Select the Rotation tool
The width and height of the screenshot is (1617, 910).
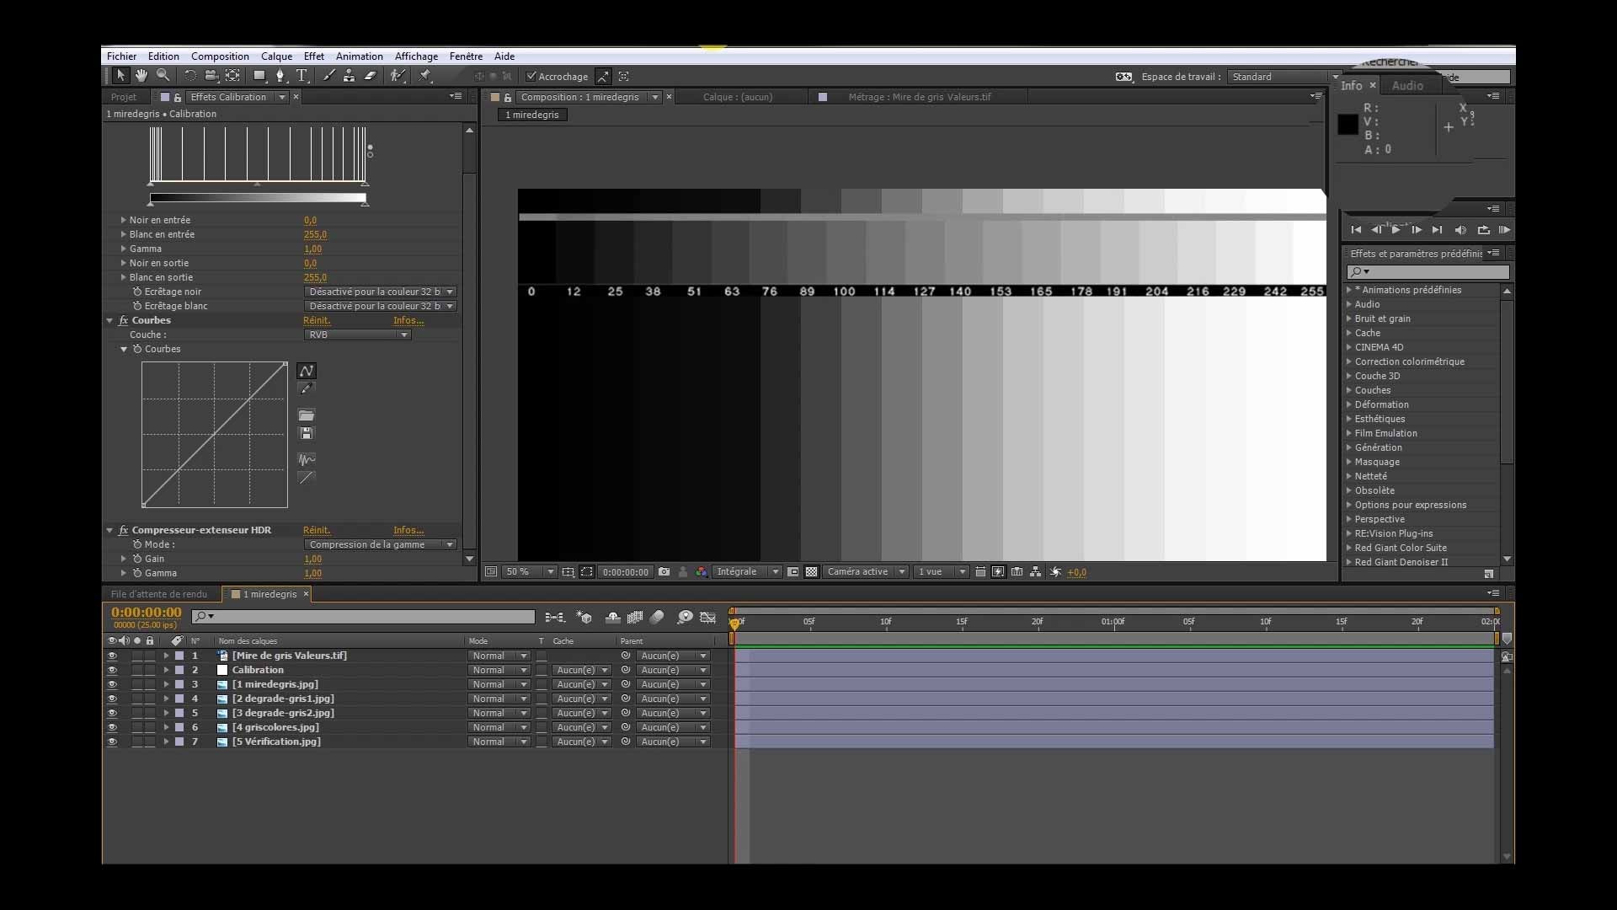[190, 76]
